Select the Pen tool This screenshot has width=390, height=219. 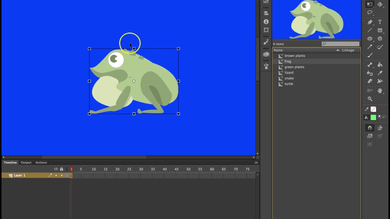(x=370, y=22)
